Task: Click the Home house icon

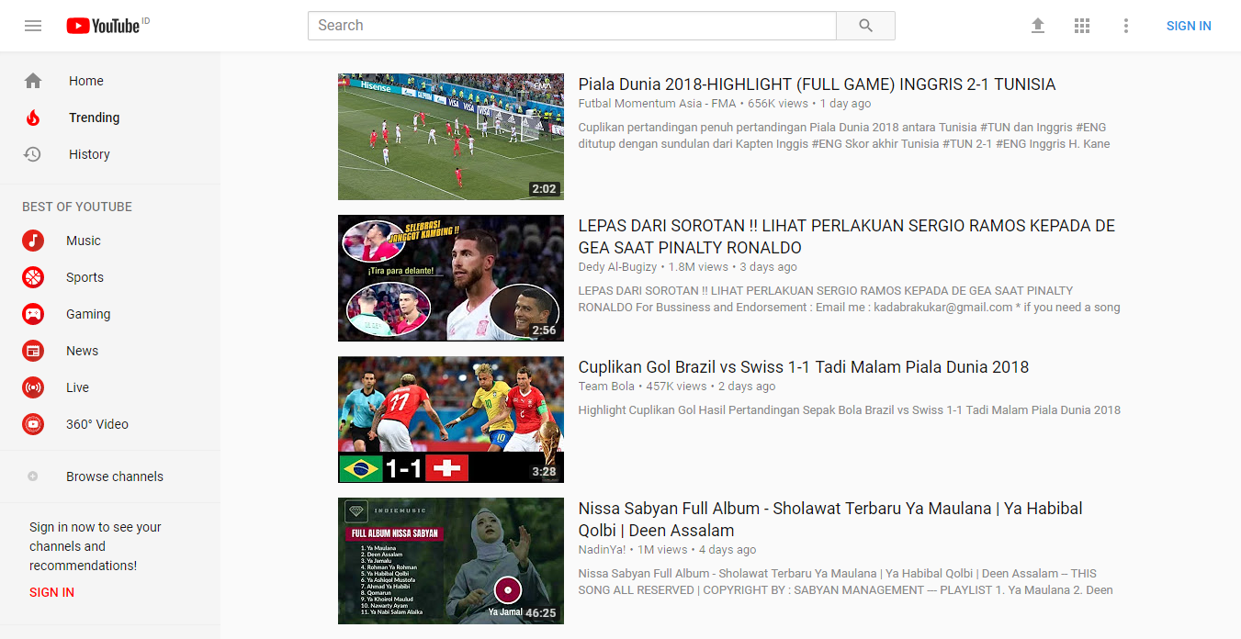Action: tap(33, 81)
